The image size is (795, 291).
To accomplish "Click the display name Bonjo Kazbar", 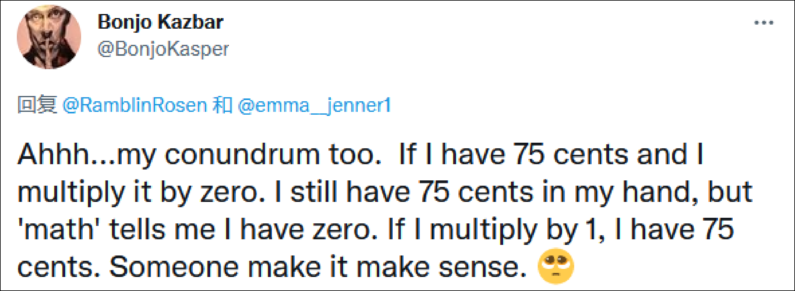I will (161, 22).
